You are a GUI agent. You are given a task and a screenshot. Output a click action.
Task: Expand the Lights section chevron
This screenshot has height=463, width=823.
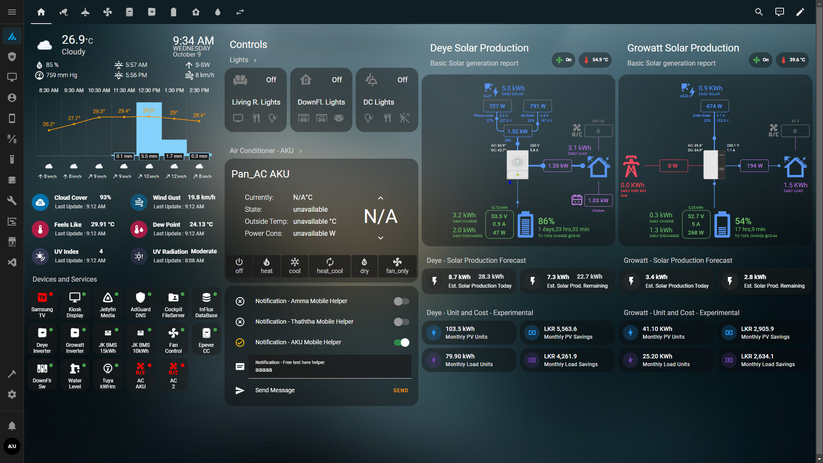point(255,60)
